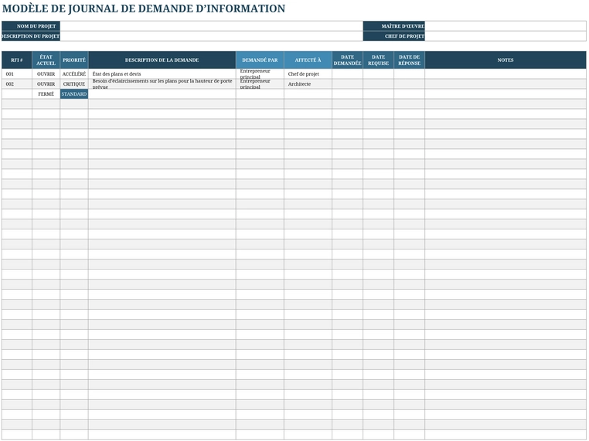Select the empty field next to CHEF DE PROJET
Screen dimensions: 589x441
pos(506,36)
